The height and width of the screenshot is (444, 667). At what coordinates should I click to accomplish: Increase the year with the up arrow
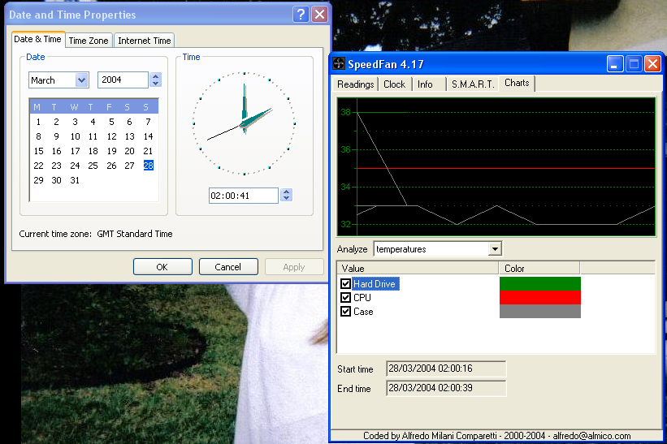point(155,76)
